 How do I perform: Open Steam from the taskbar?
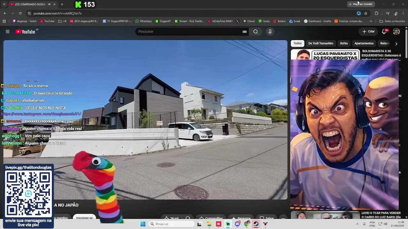pos(256,224)
